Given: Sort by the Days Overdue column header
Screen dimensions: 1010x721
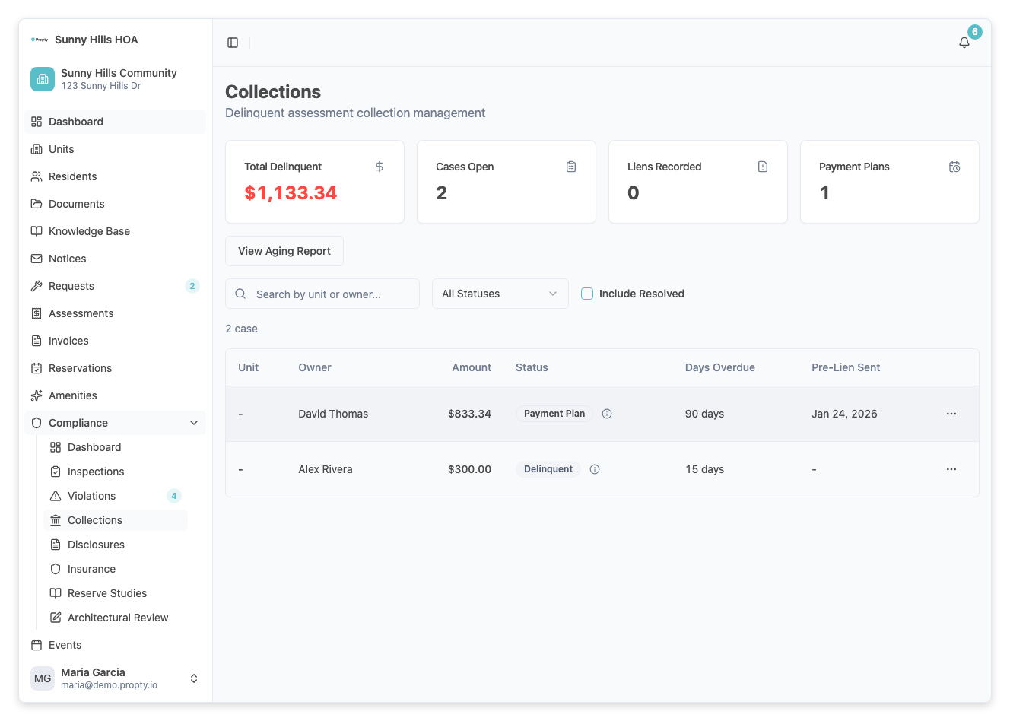Looking at the screenshot, I should [x=720, y=367].
